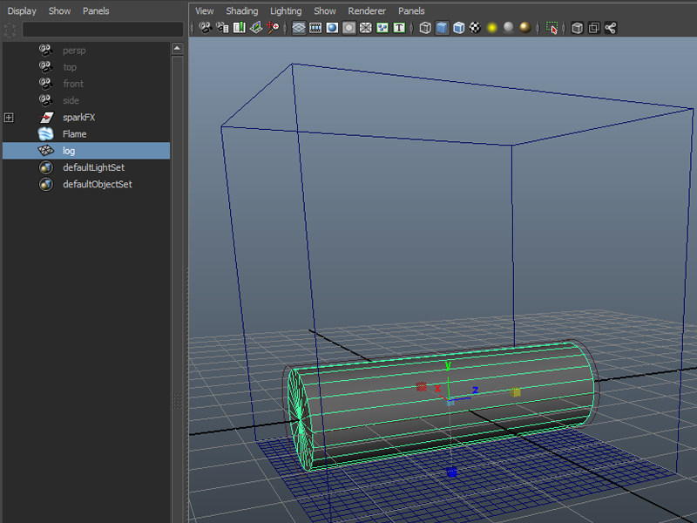
Task: Click the persp camera icon
Action: (45, 51)
